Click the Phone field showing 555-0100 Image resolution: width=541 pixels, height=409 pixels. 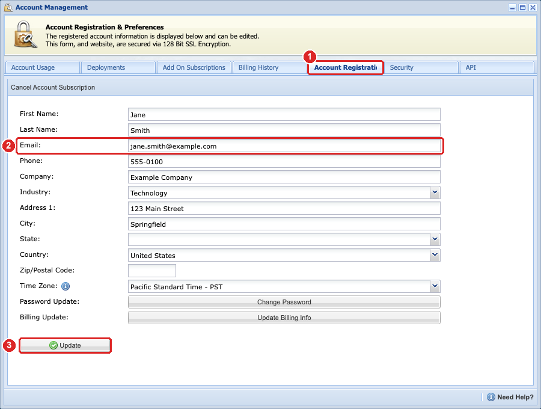click(x=284, y=162)
